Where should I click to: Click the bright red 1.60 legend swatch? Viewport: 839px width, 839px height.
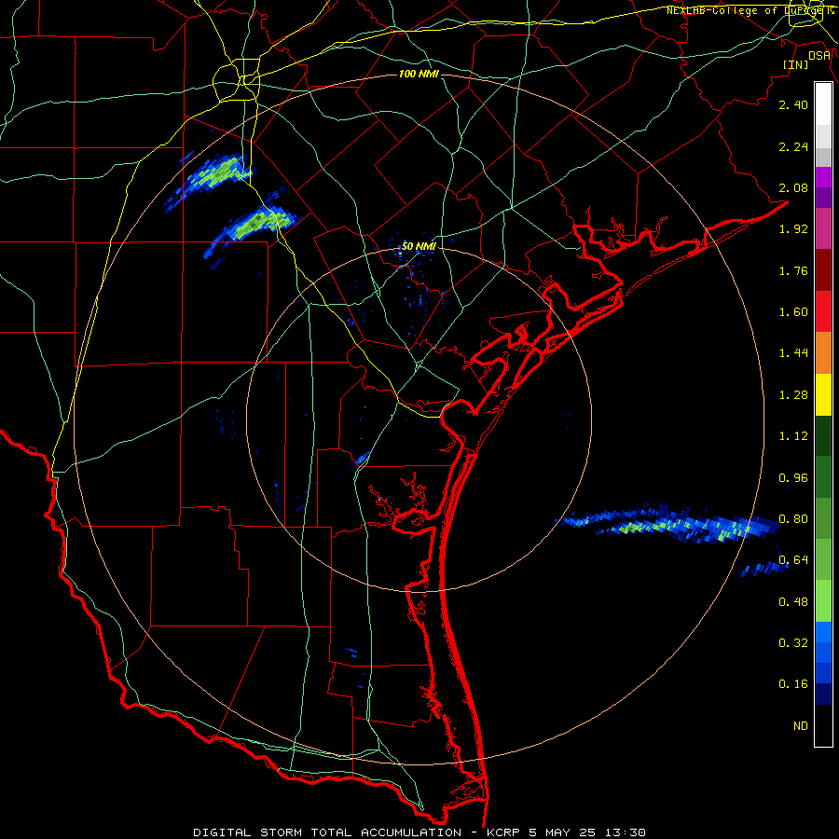[823, 311]
